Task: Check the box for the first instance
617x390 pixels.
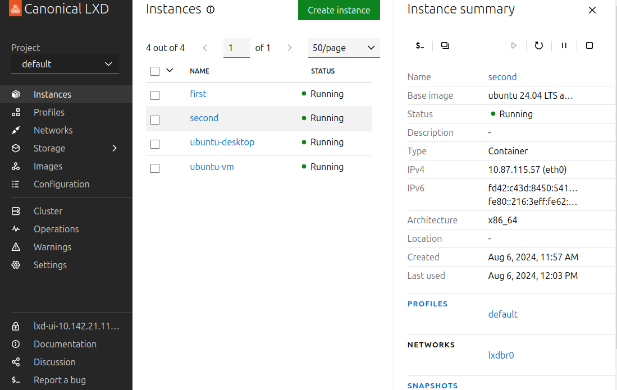Action: click(155, 95)
